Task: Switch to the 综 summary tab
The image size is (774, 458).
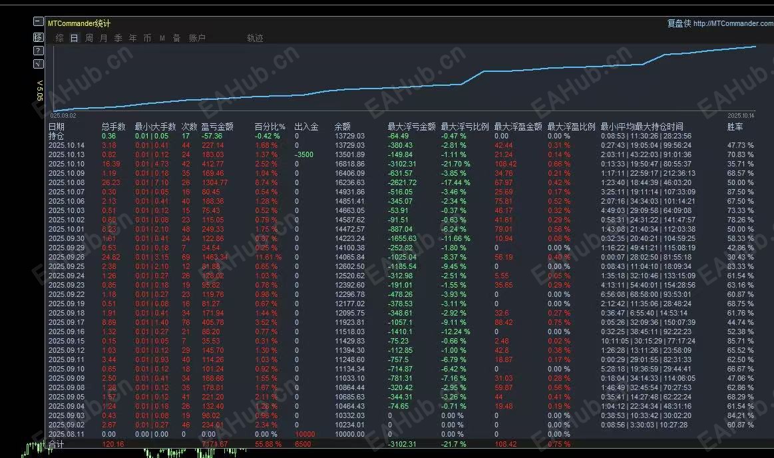Action: [60, 38]
